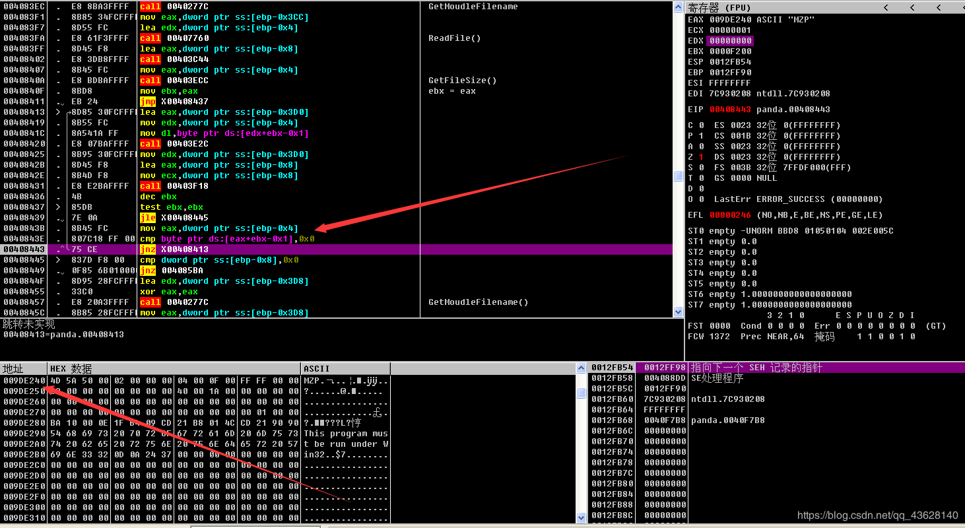Click the GetMoudleFilename() comment at 00408457

click(x=479, y=302)
